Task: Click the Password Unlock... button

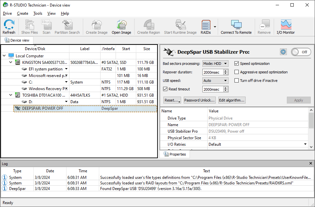Action: pos(200,100)
